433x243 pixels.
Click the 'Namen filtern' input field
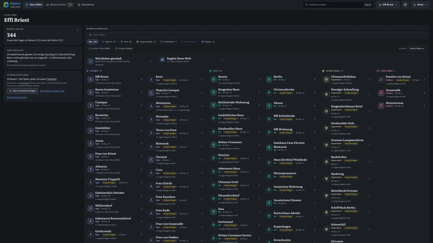[x=257, y=35]
